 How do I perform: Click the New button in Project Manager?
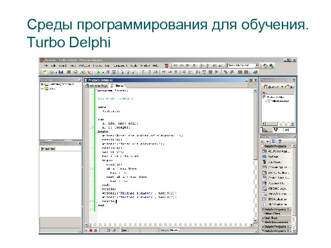tap(289, 87)
